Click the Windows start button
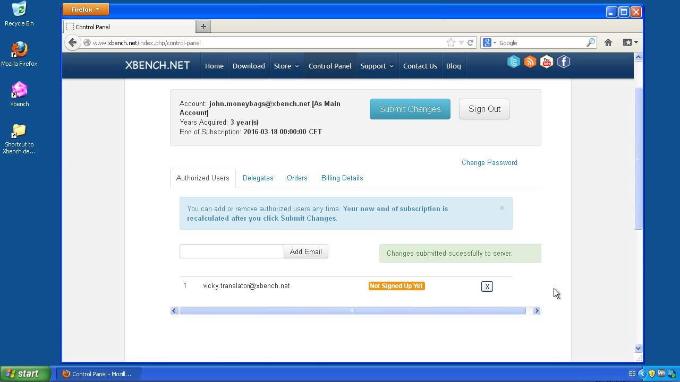 click(x=25, y=374)
